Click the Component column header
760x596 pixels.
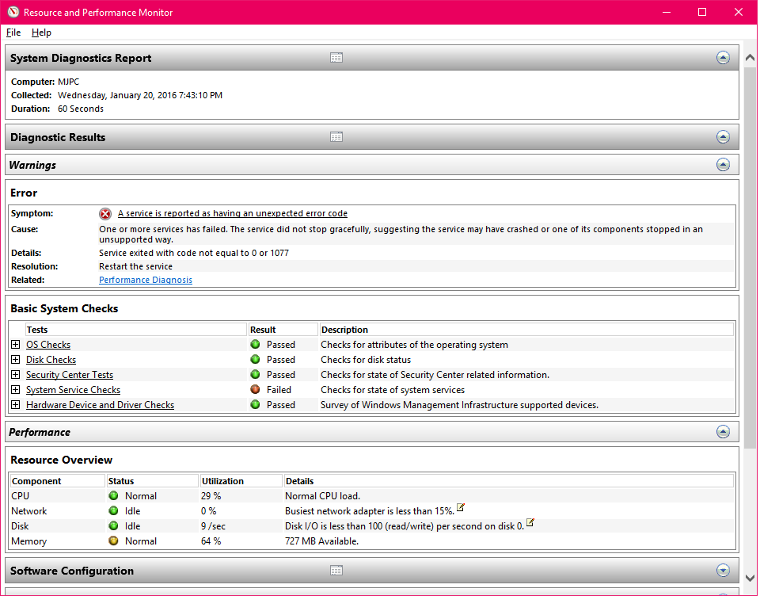click(x=58, y=481)
